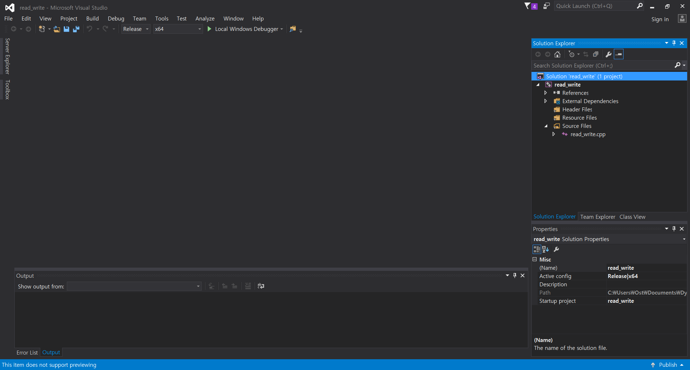The image size is (690, 370).
Task: Click the Save All toolbar icon
Action: [76, 29]
